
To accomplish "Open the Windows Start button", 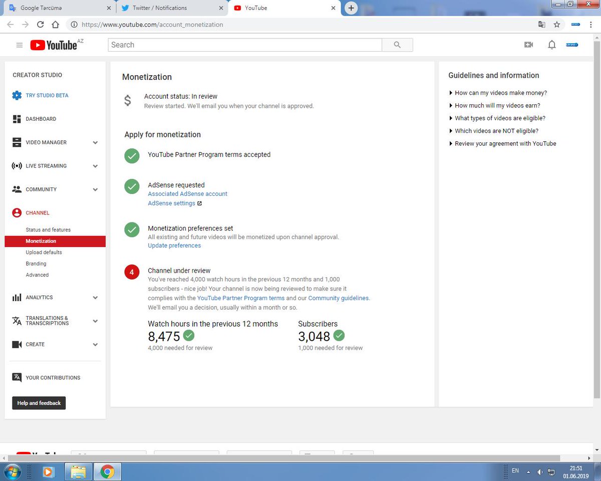I will click(12, 471).
